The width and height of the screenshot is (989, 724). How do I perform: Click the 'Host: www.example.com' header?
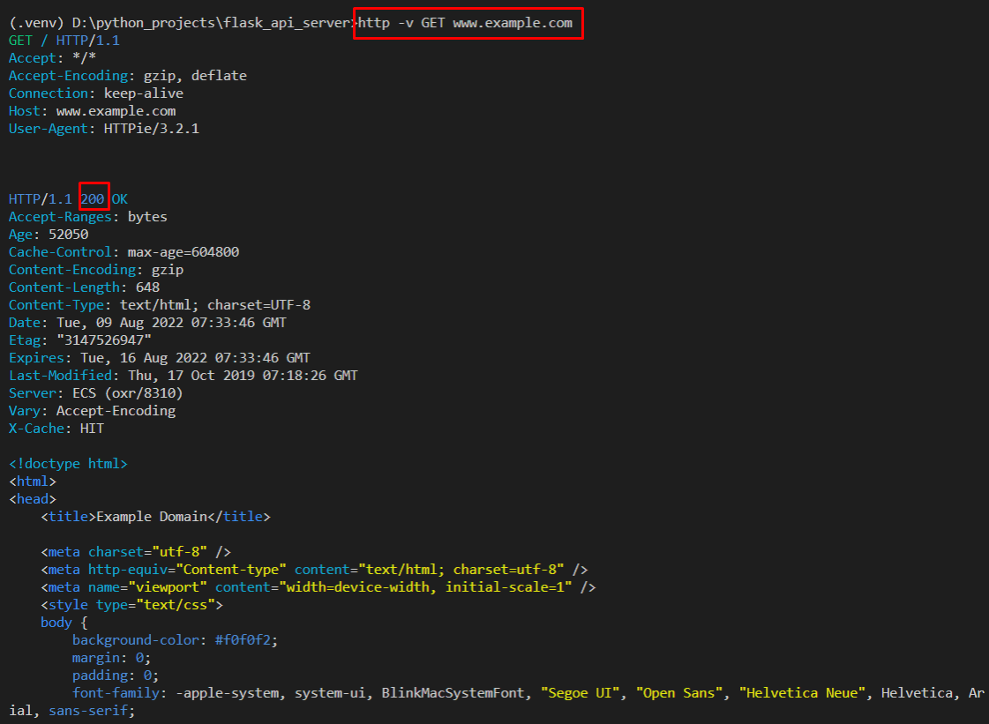coord(92,111)
